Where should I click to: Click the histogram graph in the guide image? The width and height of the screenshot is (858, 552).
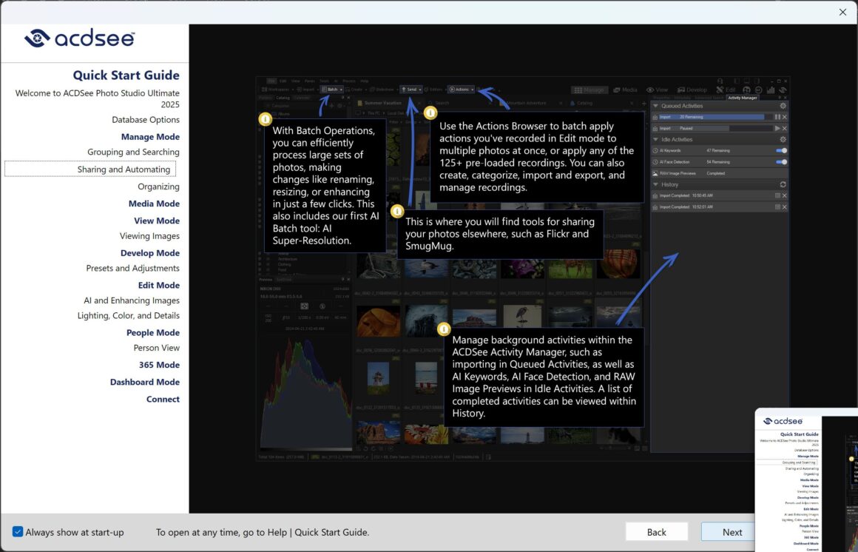[305, 394]
